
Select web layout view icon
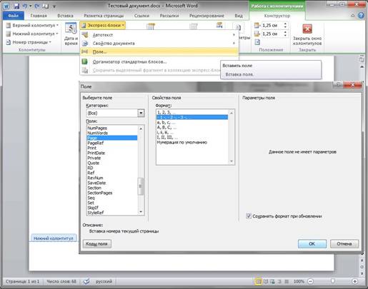click(x=272, y=282)
